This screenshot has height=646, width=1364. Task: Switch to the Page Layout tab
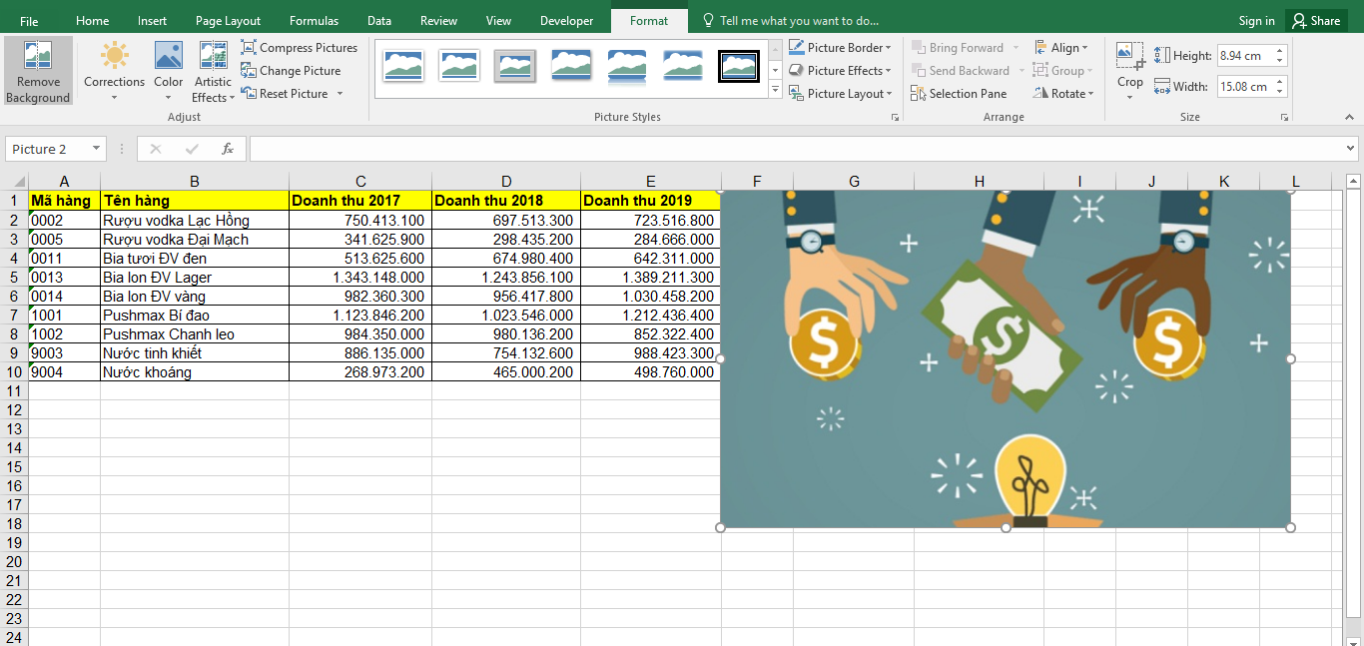tap(228, 21)
